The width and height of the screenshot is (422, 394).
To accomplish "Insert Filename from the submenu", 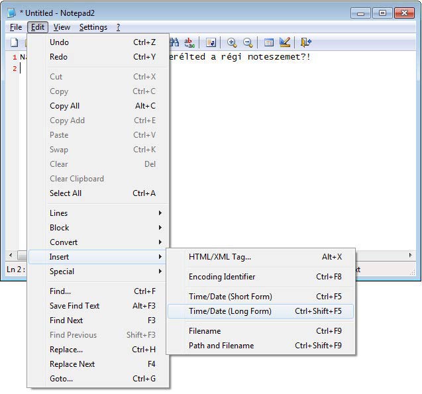I will point(260,331).
